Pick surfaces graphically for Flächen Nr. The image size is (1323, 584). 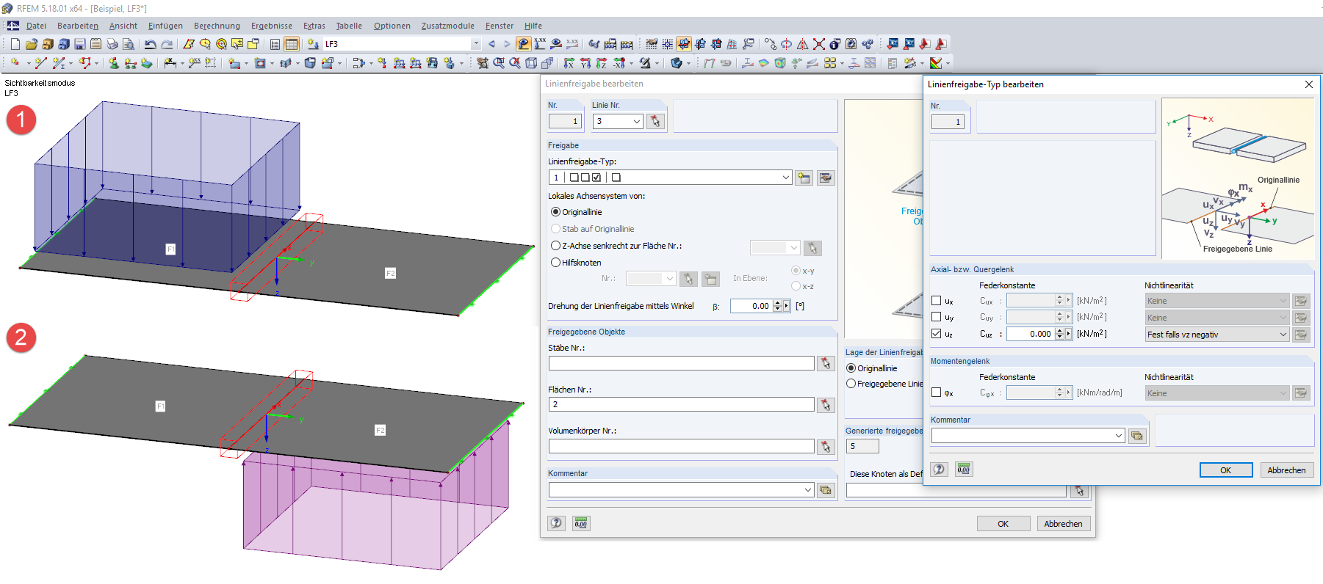point(826,404)
